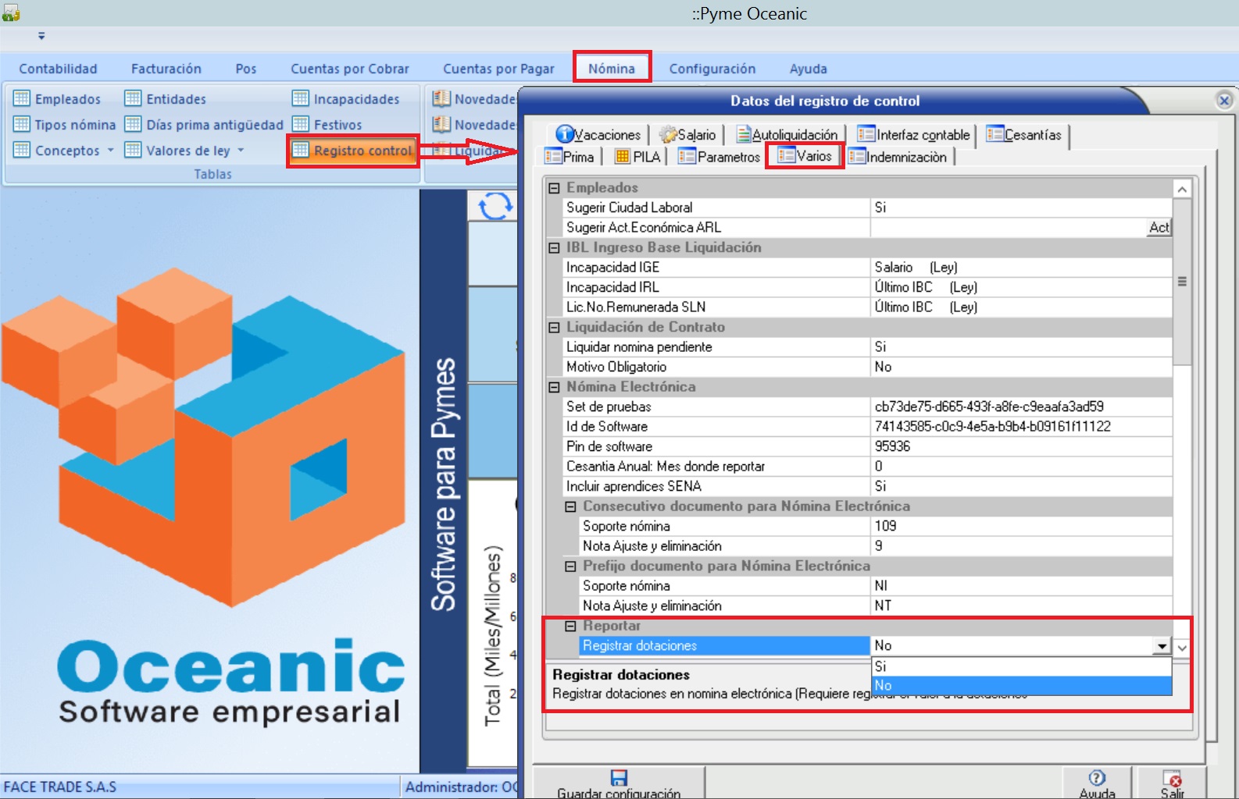Open Entidades table entry
Viewport: 1239px width, 799px height.
(x=166, y=98)
